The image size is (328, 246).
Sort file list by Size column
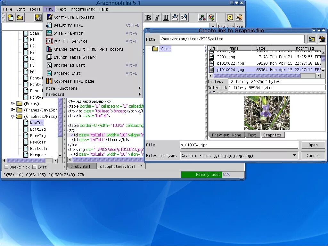tap(261, 48)
